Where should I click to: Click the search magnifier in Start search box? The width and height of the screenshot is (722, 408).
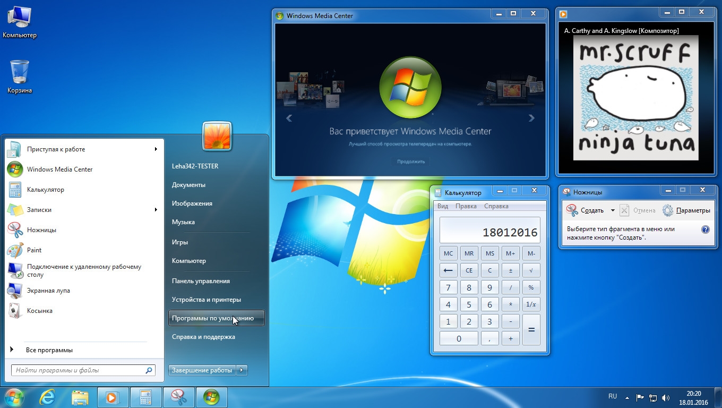[x=149, y=370]
